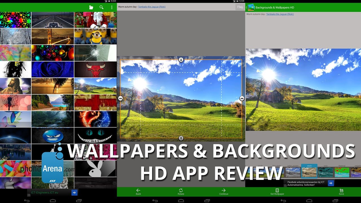Open the three-dot overflow menu
Screen dimensions: 361x203
tap(112, 7)
